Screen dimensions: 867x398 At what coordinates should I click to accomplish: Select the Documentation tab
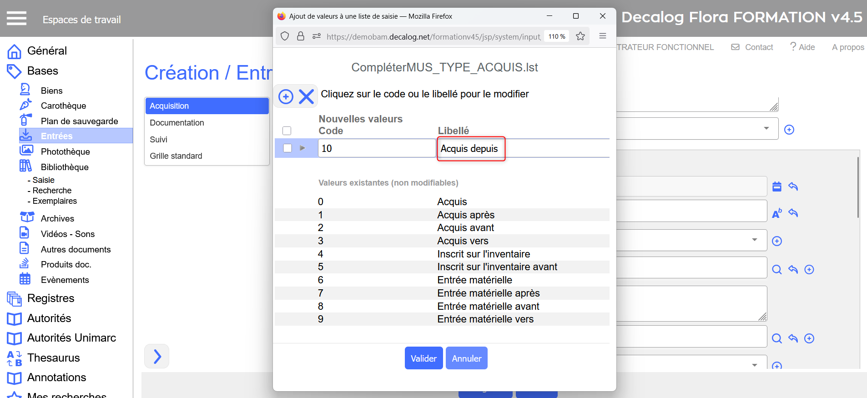coord(177,123)
